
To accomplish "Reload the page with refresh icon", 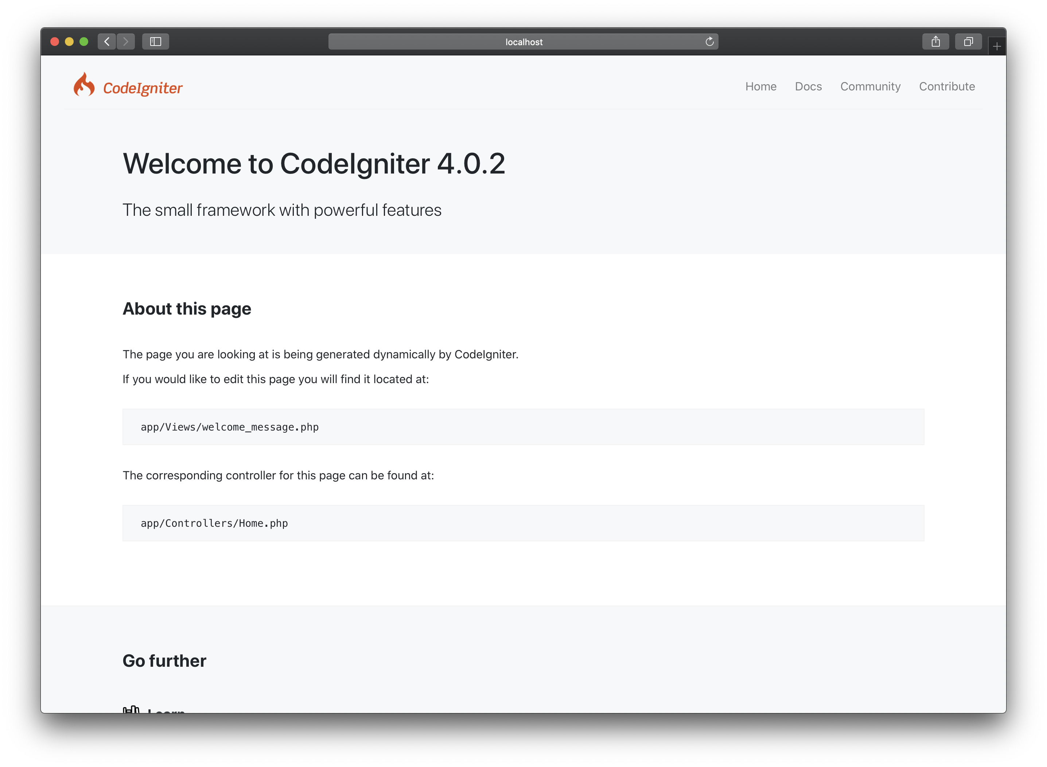I will coord(709,42).
